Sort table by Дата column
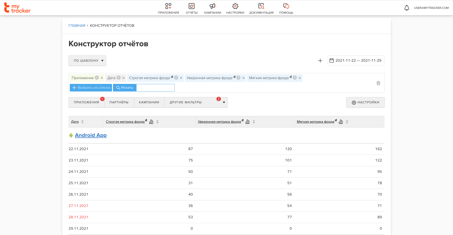 tap(82, 122)
